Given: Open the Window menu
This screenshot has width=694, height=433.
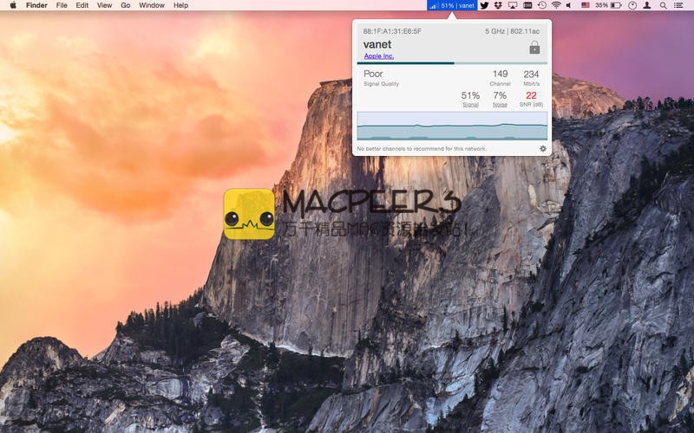Looking at the screenshot, I should (151, 5).
